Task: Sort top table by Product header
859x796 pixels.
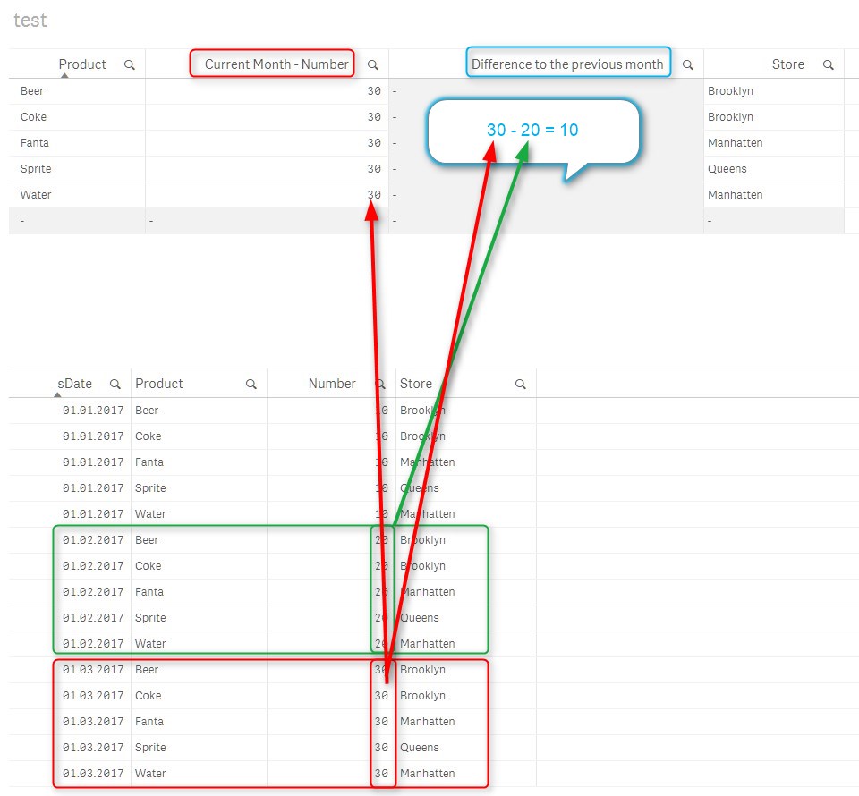Action: pos(82,64)
